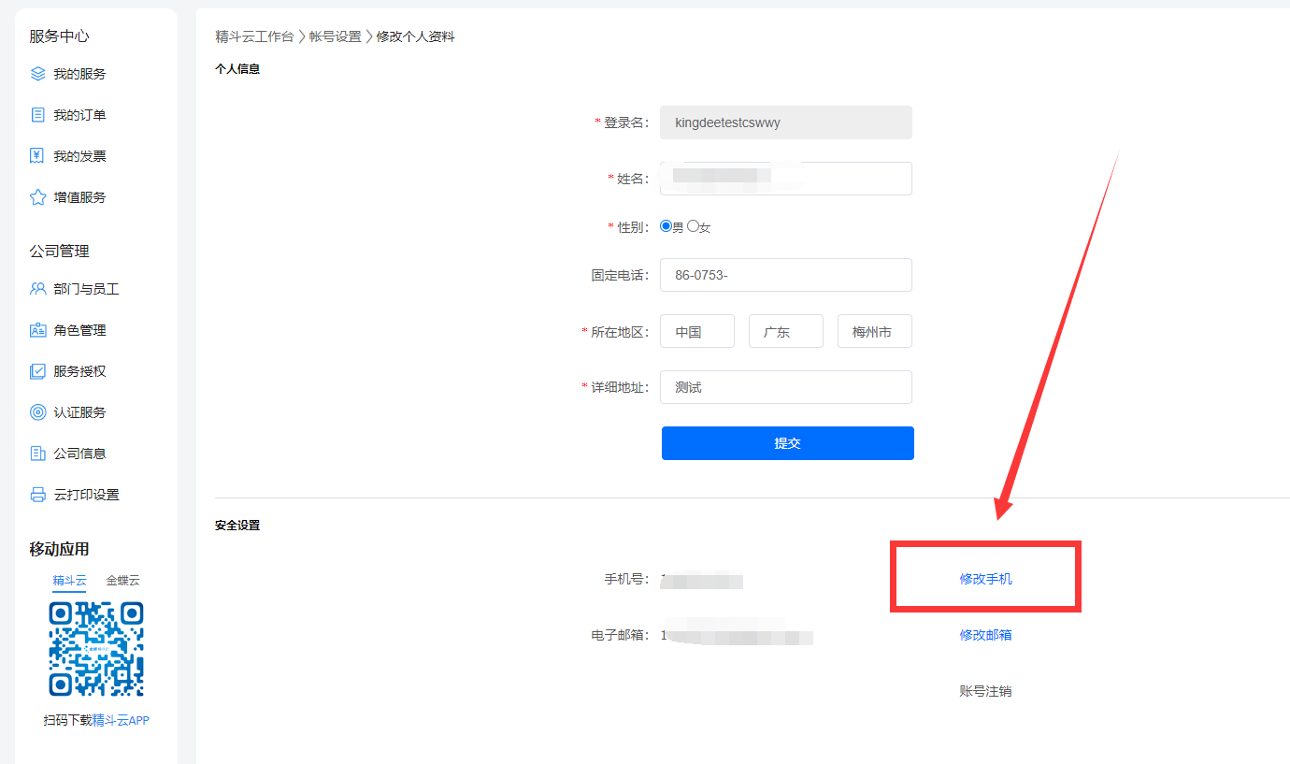The height and width of the screenshot is (764, 1290).
Task: Open 我的订单 menu entry
Action: point(79,115)
